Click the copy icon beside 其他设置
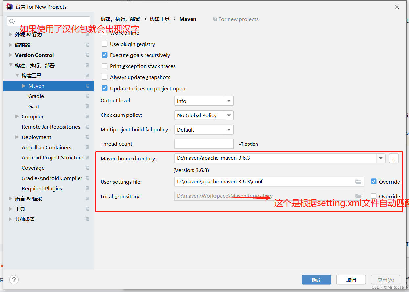409x292 pixels. (87, 219)
